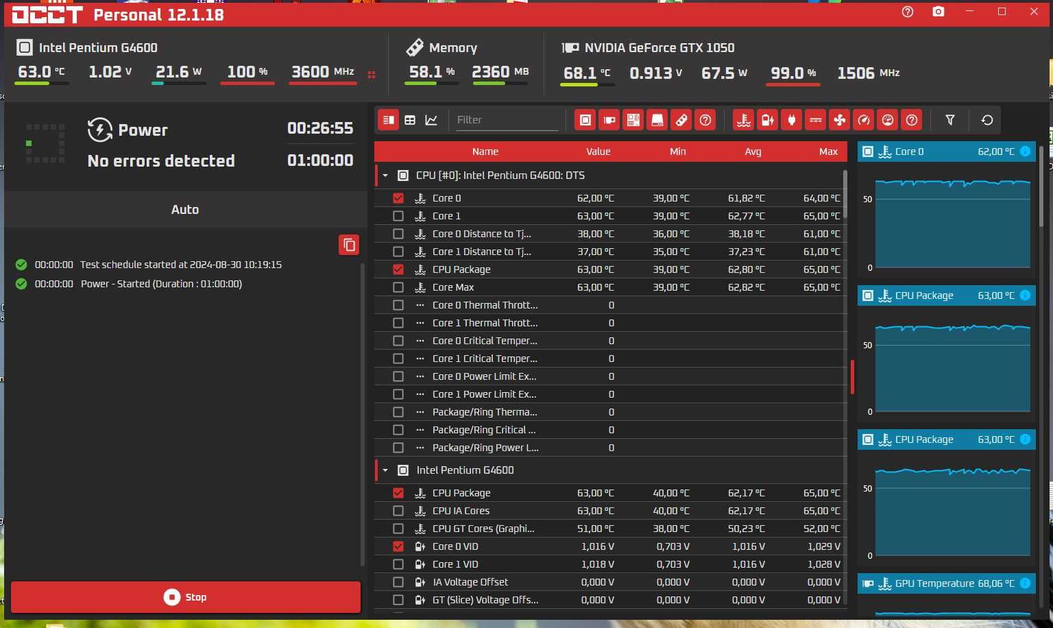Toggle the clock speed gauge filter
This screenshot has width=1053, height=628.
(864, 121)
